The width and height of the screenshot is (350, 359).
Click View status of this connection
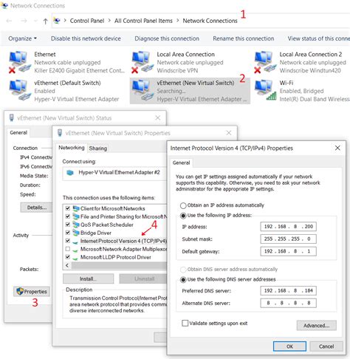319,38
